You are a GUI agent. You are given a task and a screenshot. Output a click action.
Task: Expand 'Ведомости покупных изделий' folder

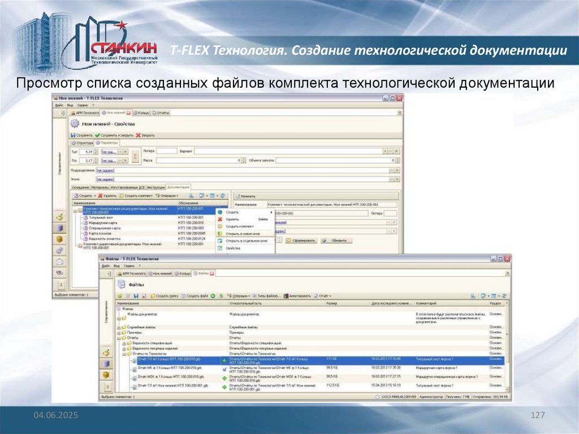(x=124, y=348)
